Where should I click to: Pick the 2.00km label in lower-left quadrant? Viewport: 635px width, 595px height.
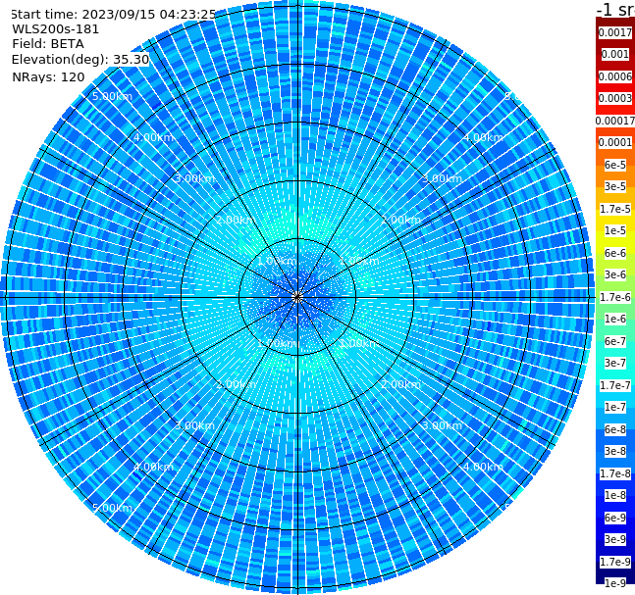(x=236, y=384)
